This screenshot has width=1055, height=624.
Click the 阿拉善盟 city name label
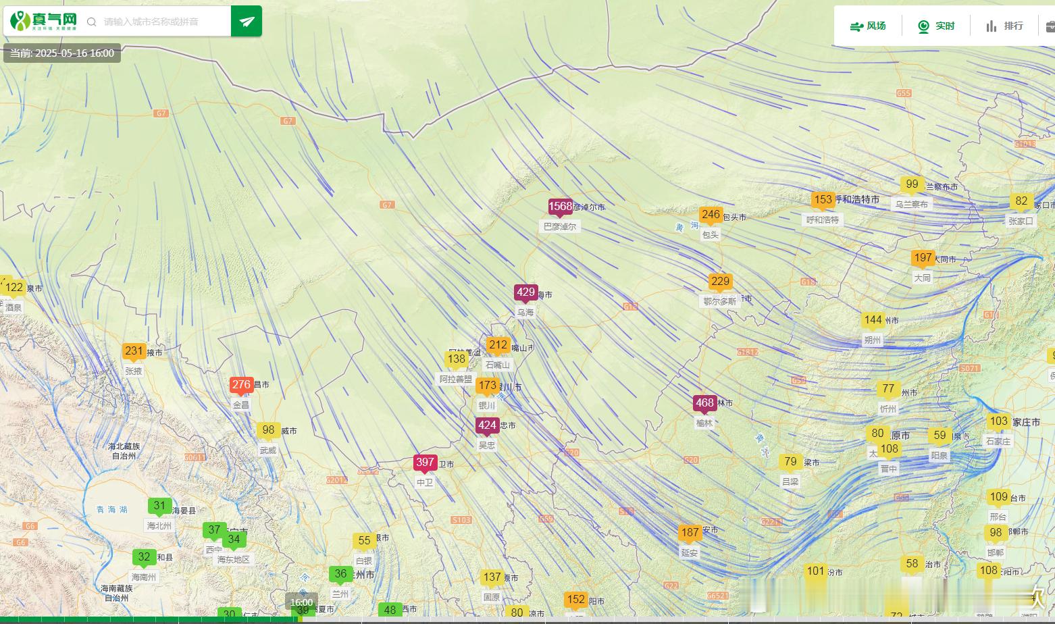point(457,380)
